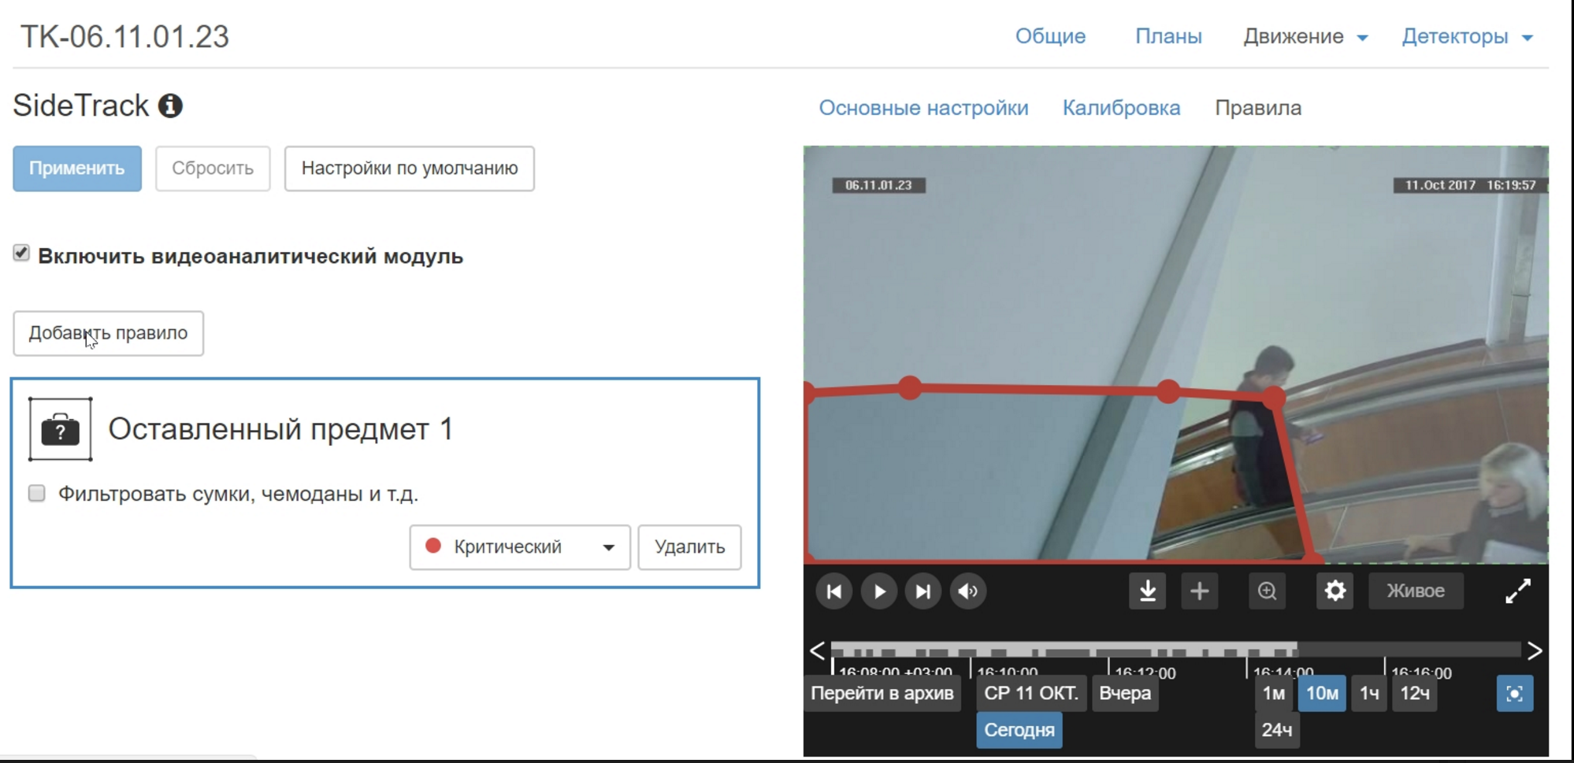Click the plus icon in player toolbar
This screenshot has width=1574, height=763.
point(1200,591)
